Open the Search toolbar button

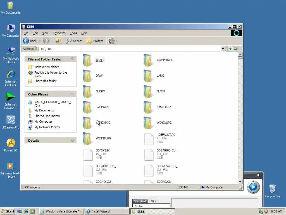(x=74, y=41)
